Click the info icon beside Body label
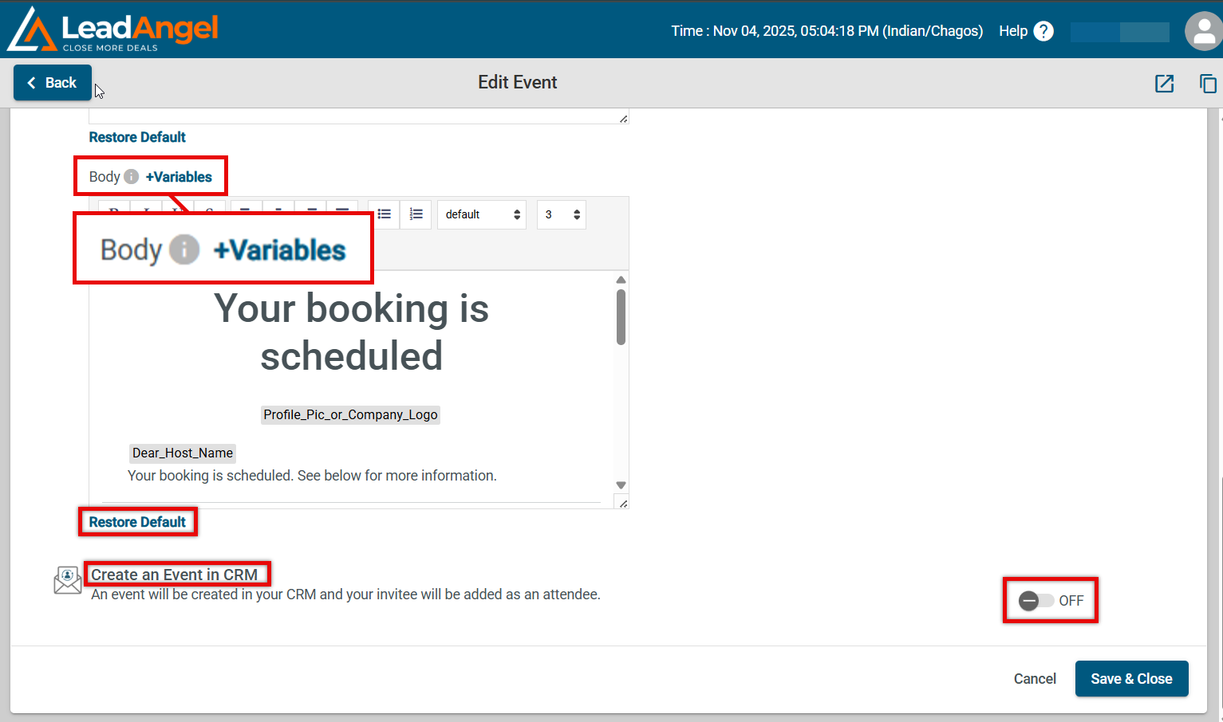This screenshot has width=1223, height=722. [x=132, y=177]
